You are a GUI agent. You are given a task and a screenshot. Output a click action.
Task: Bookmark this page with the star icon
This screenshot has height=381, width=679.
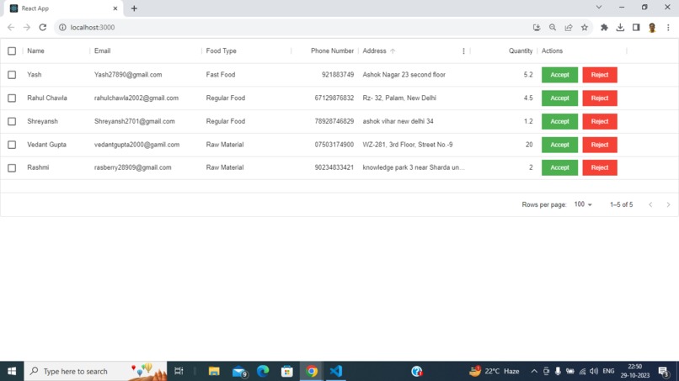click(584, 27)
